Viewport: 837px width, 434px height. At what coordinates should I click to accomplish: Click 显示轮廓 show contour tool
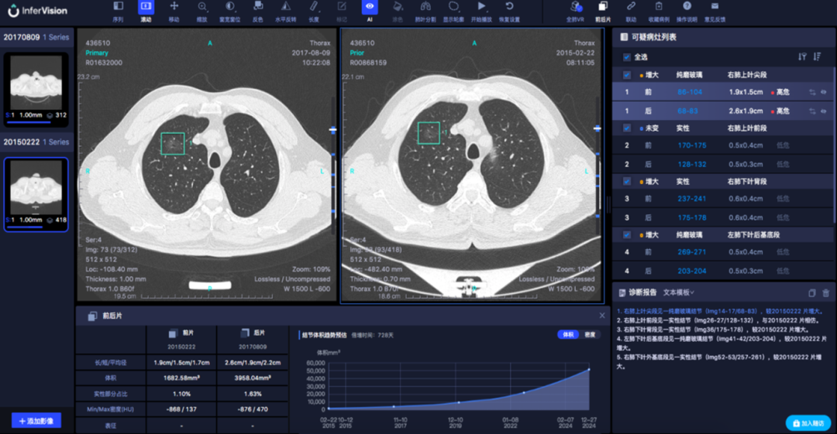[453, 11]
